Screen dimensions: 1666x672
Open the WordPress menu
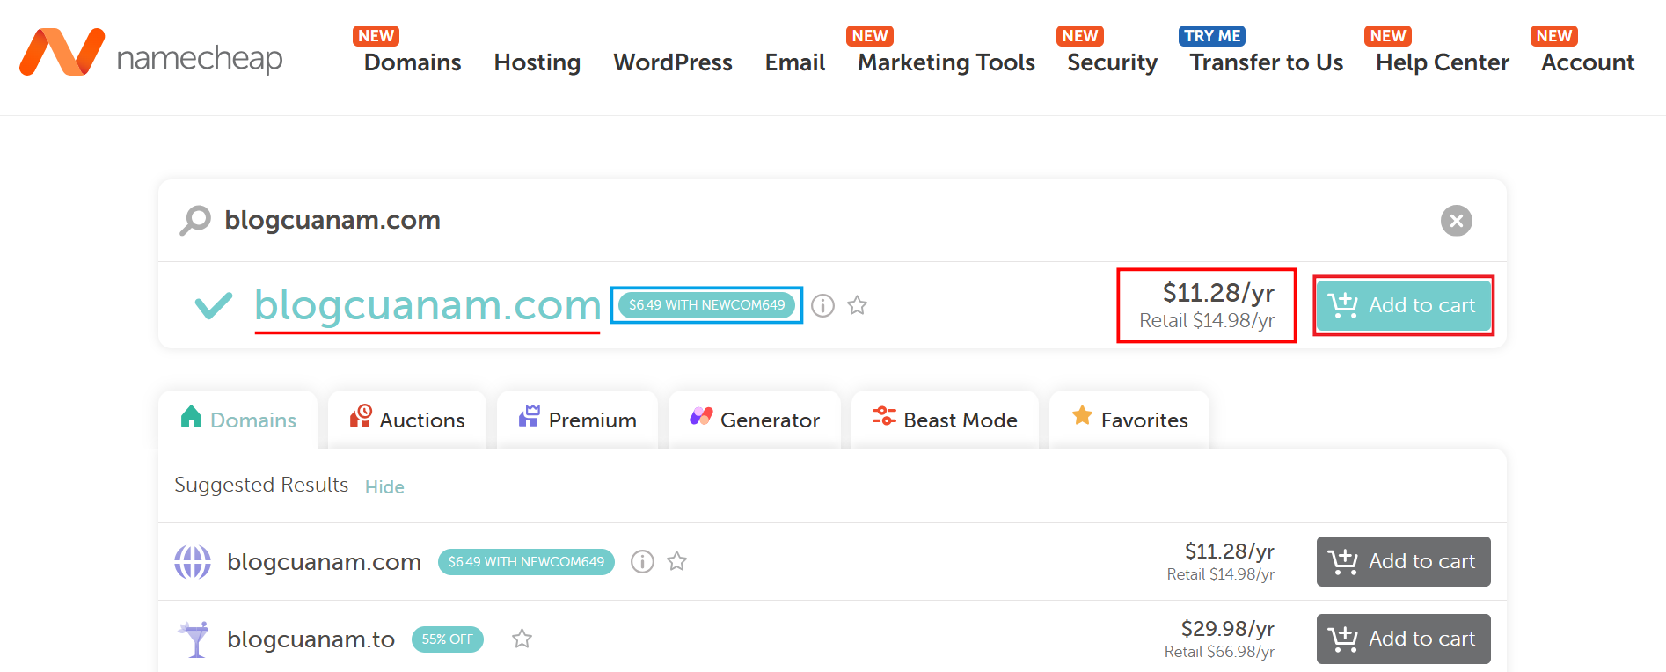[673, 62]
